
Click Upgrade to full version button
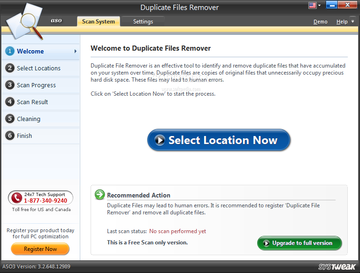(299, 243)
